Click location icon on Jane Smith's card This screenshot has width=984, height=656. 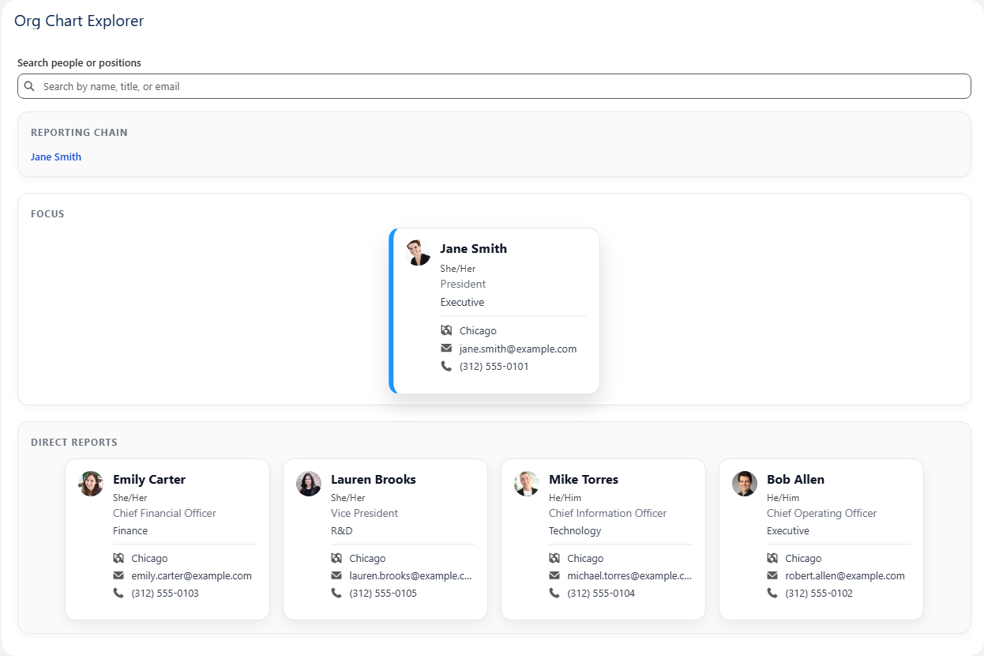446,330
